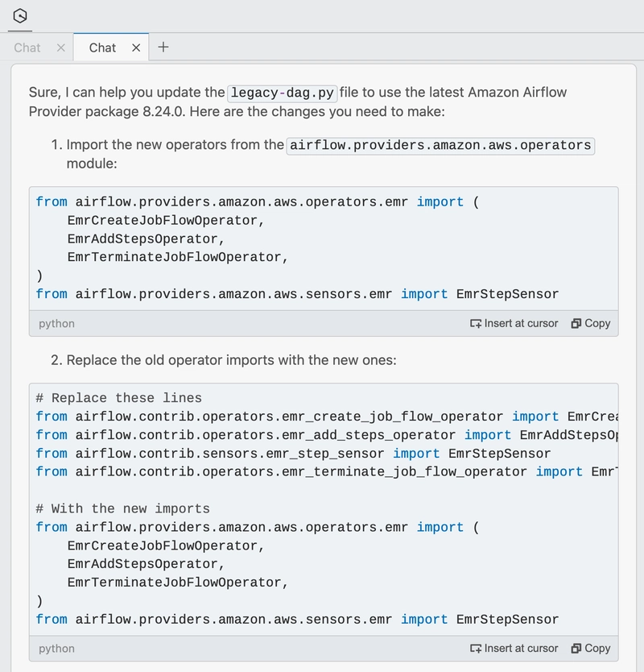Open a new chat tab with plus icon
The image size is (644, 672).
tap(163, 48)
